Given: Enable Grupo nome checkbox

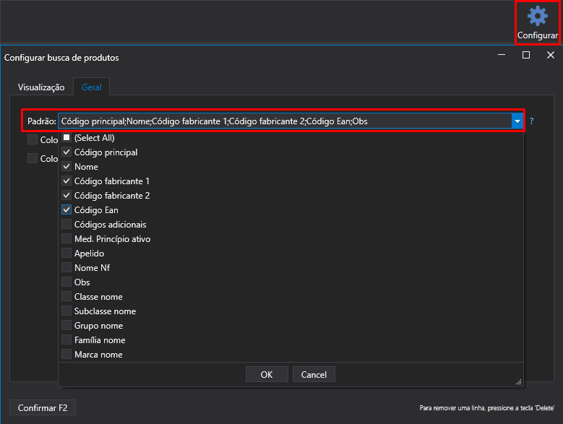Looking at the screenshot, I should (66, 325).
